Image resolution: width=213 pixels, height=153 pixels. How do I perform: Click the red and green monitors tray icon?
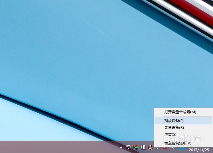point(136,147)
